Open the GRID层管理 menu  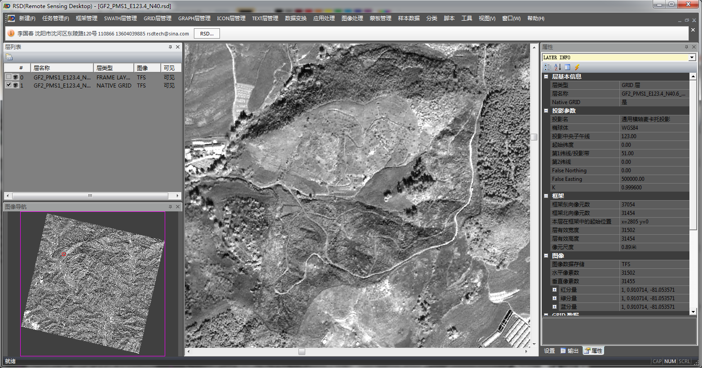158,18
